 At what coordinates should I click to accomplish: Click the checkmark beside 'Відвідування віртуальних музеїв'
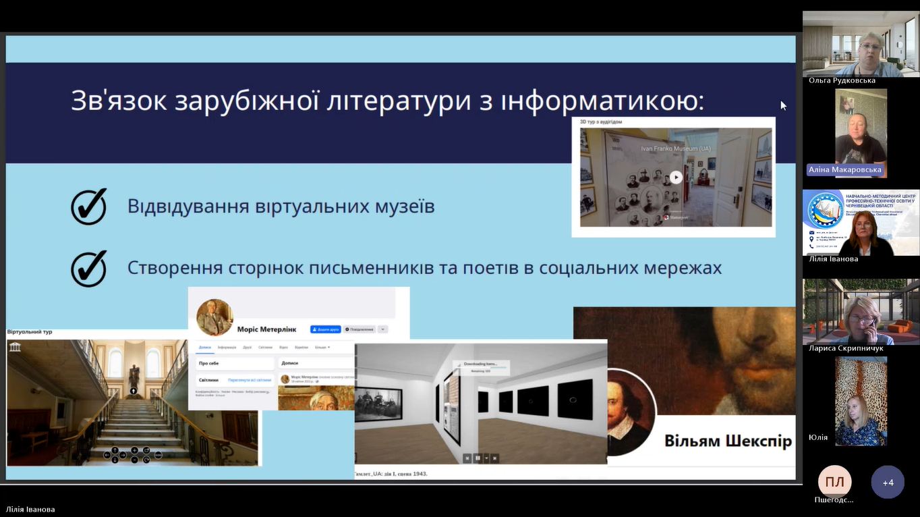pos(89,206)
